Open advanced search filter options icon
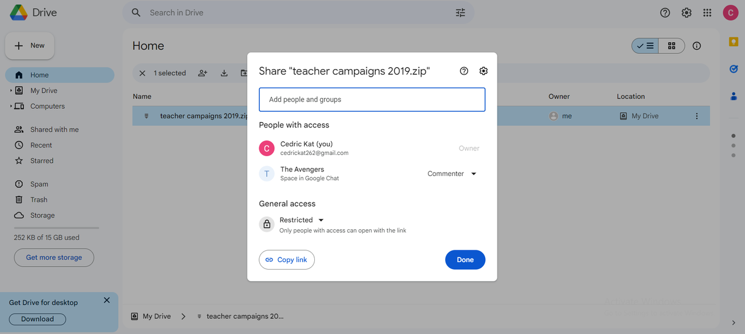Viewport: 745px width, 334px height. click(461, 12)
